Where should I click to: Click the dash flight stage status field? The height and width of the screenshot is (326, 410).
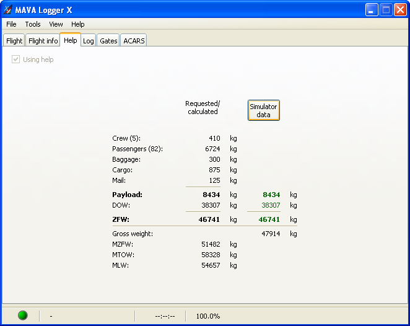point(51,316)
